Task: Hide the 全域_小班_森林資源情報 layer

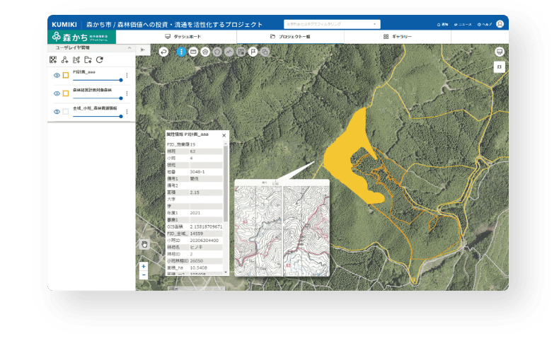Action: [57, 112]
